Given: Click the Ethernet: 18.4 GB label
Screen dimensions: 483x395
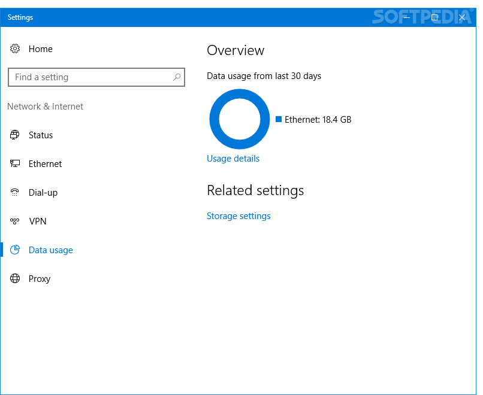Looking at the screenshot, I should click(318, 119).
